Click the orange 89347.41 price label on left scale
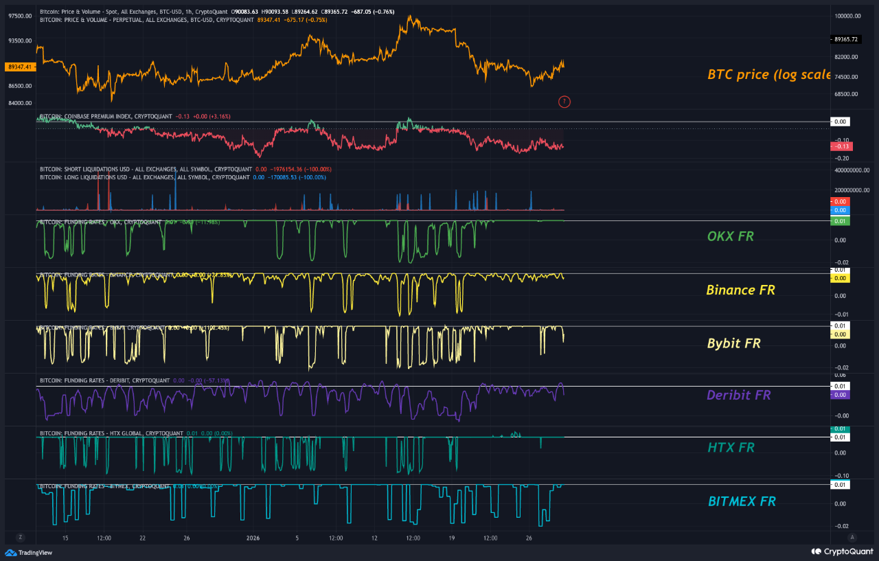This screenshot has width=879, height=561. click(21, 67)
